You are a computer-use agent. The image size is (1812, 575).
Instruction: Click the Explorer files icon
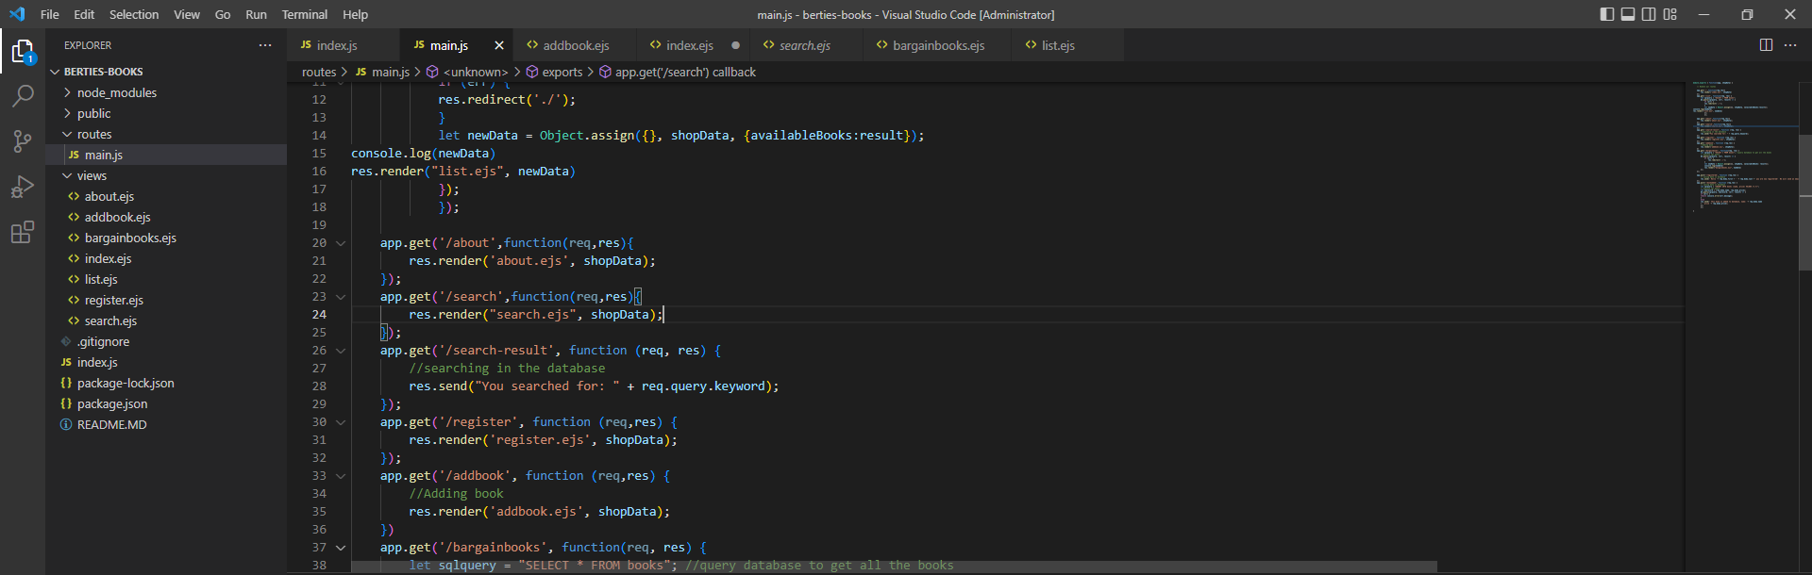coord(23,51)
